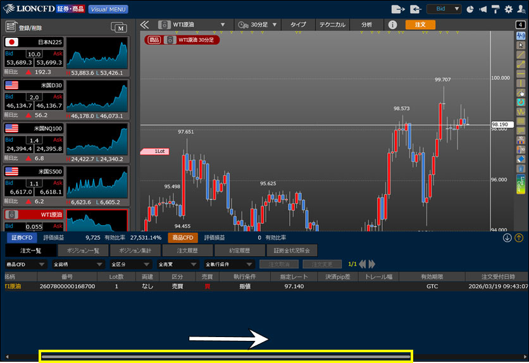Open the settings gear icon

(x=508, y=9)
